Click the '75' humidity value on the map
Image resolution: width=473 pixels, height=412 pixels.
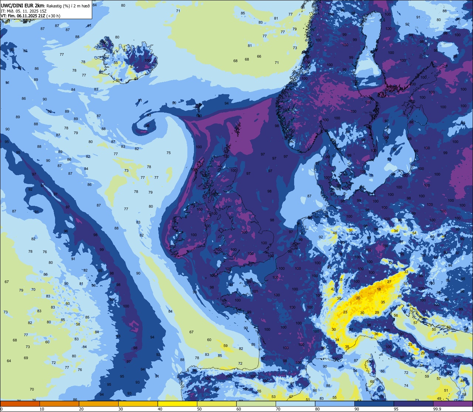pos(169,153)
